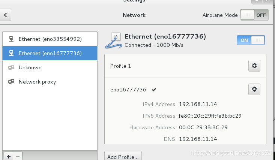Open the Network proxy entry
Viewport: 275px width, 160px height.
[50, 82]
